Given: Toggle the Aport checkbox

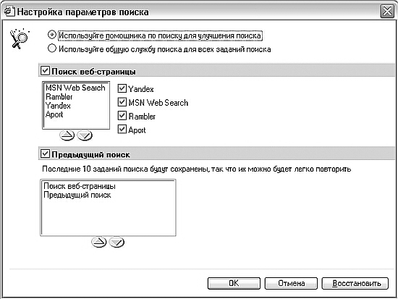Looking at the screenshot, I should (x=122, y=130).
